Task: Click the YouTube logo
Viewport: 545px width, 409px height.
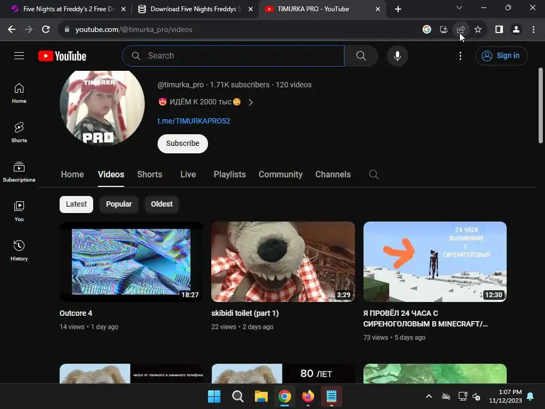Action: (62, 56)
